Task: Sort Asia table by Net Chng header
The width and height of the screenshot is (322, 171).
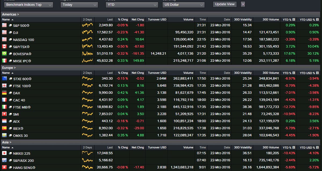Action: click(138, 147)
